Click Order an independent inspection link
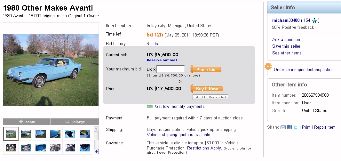Viewport: 341px width, 161px height. [304, 69]
